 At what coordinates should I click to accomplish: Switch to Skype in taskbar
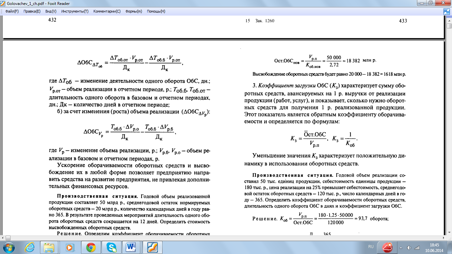coord(111,247)
